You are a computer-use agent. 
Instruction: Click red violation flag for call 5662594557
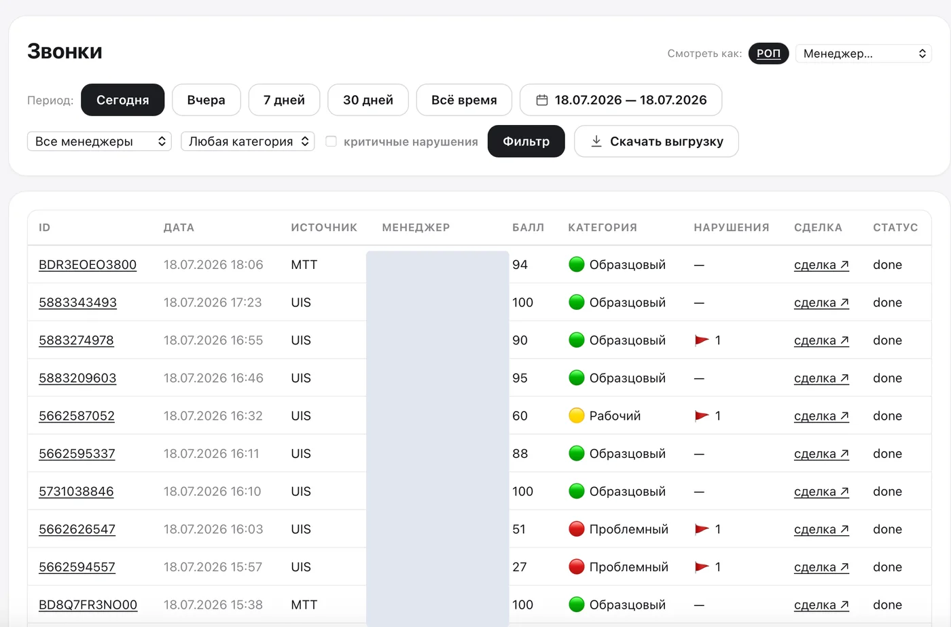(x=702, y=567)
